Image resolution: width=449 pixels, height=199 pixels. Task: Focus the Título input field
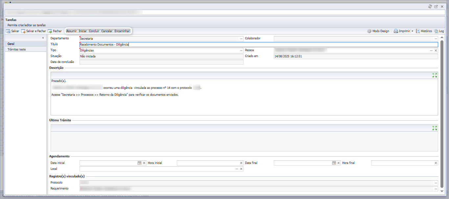click(x=259, y=45)
